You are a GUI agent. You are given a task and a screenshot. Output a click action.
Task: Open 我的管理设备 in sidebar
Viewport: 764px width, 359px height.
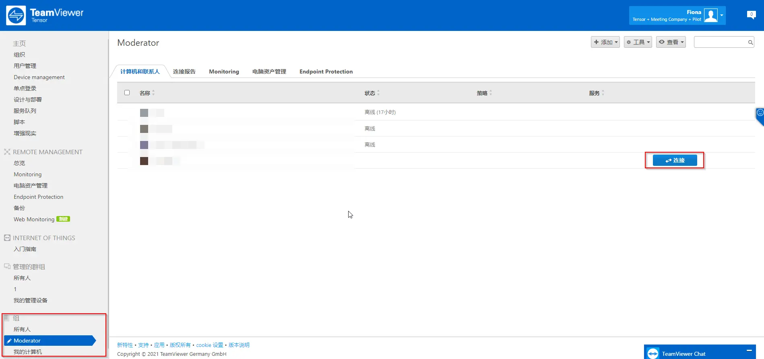31,300
